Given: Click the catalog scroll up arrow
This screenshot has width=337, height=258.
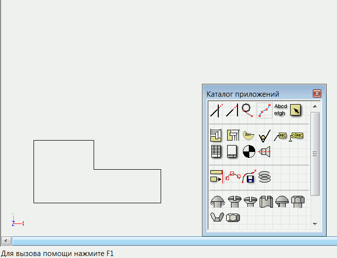Looking at the screenshot, I should click(315, 106).
